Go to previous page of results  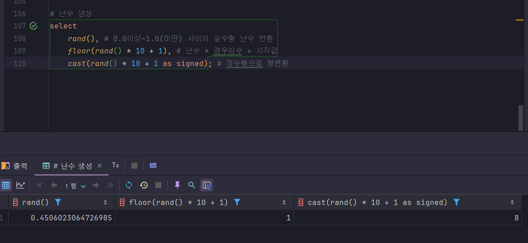[53, 185]
